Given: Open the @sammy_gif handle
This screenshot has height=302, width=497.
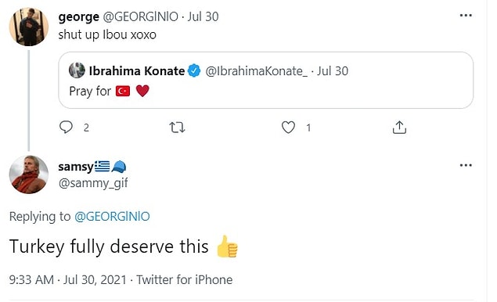Looking at the screenshot, I should click(x=93, y=183).
